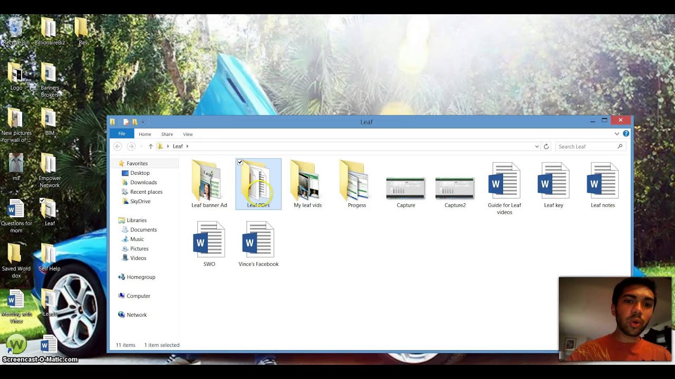Select the BillionaireBiz desktop folder

(50, 31)
